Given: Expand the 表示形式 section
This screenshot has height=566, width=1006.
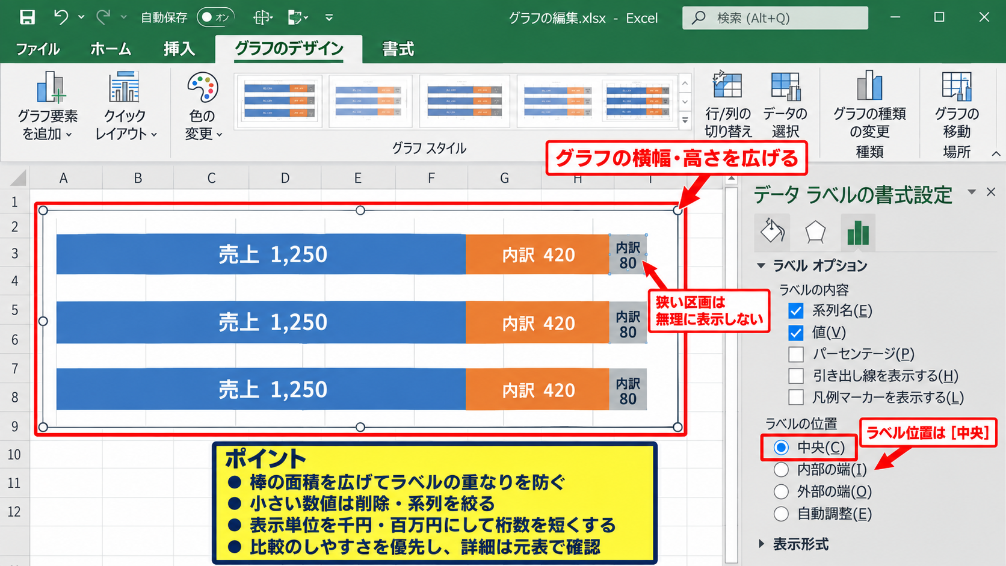Looking at the screenshot, I should pos(761,544).
